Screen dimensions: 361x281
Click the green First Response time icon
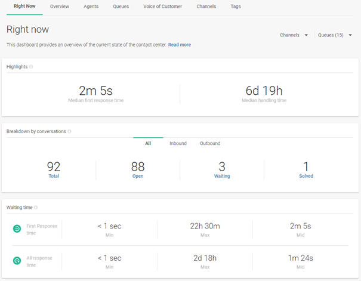pos(17,229)
